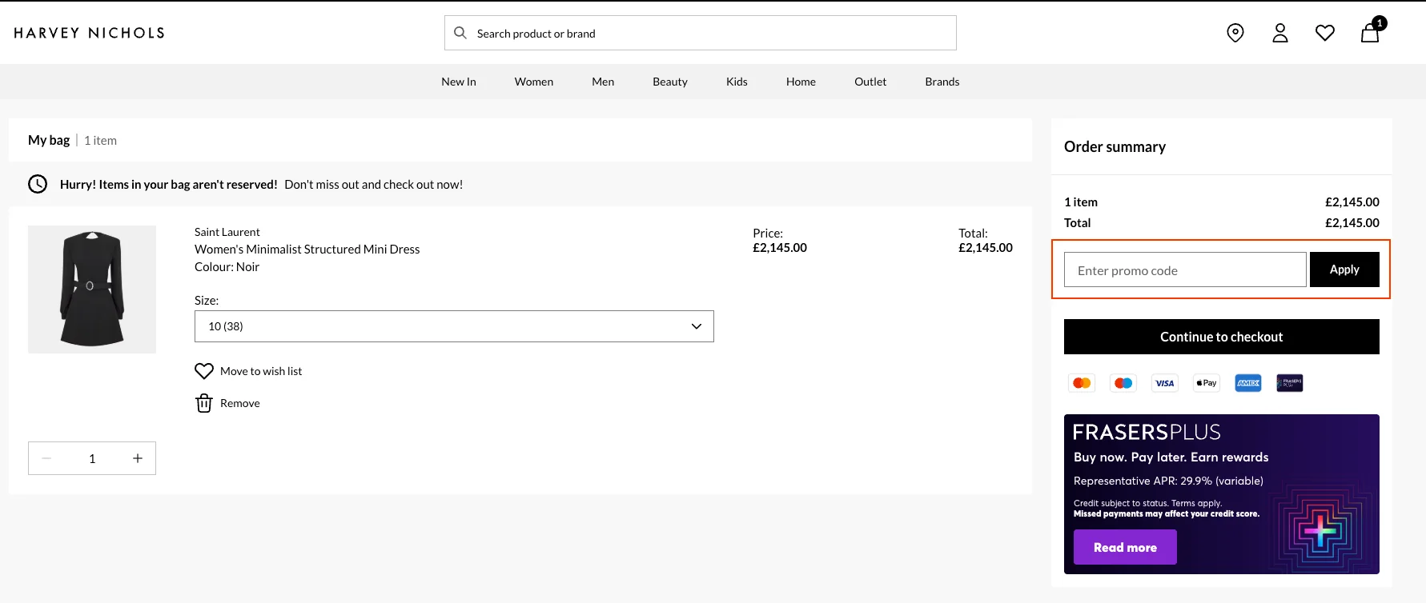The height and width of the screenshot is (603, 1426).
Task: Expand the size 10 (38) dropdown
Action: 454,326
